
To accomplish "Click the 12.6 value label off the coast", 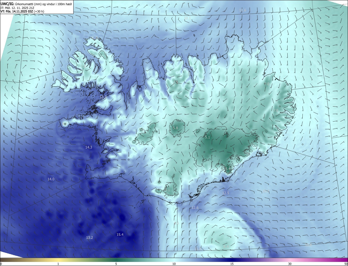I will tap(195, 208).
